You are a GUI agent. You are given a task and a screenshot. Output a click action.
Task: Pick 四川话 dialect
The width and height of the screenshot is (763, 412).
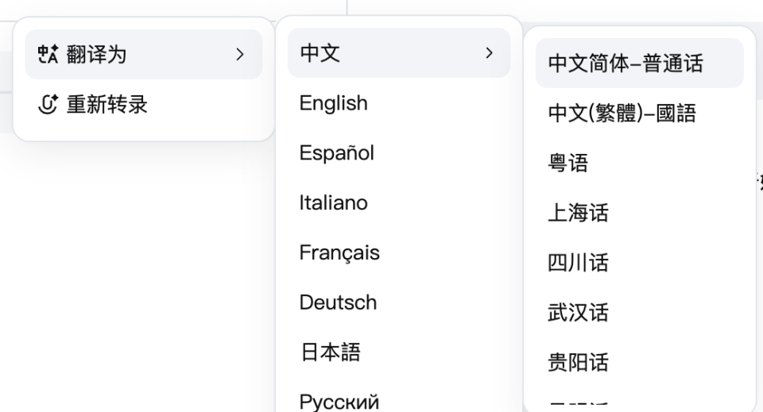point(639,262)
